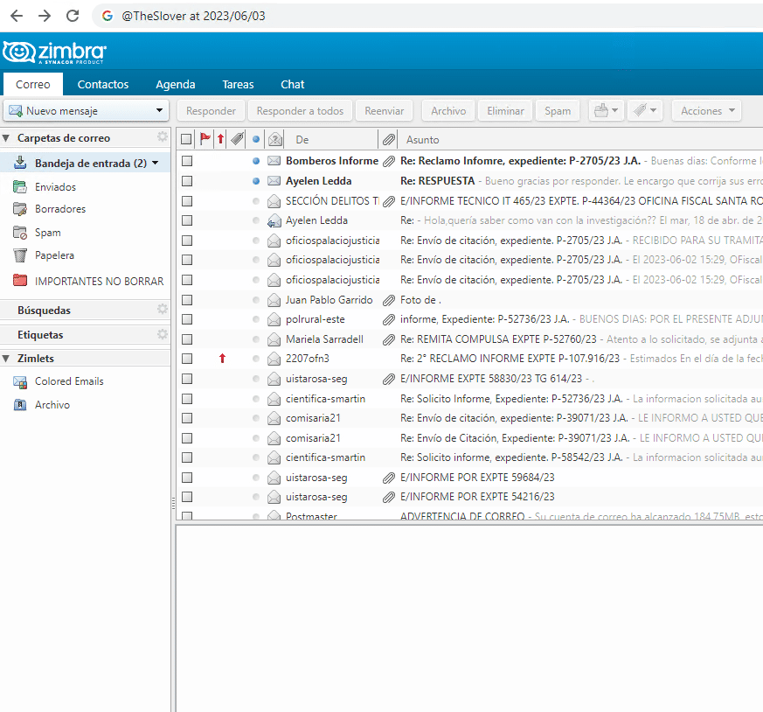Check the Juan Pablo Garrido email checkbox
Image resolution: width=763 pixels, height=712 pixels.
187,300
